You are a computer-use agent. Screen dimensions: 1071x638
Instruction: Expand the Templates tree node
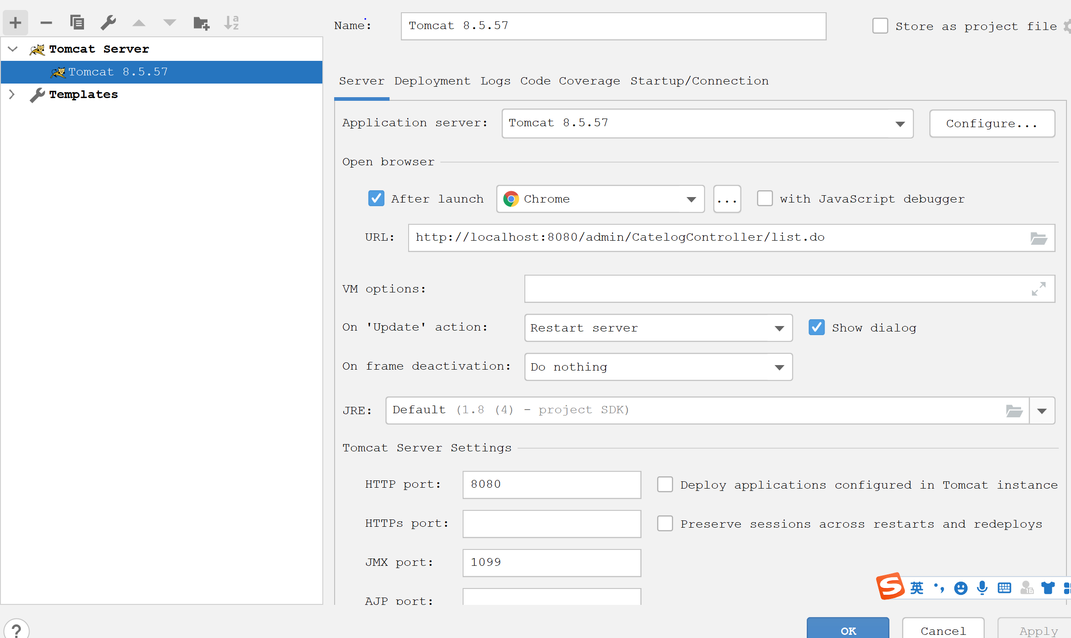coord(12,94)
